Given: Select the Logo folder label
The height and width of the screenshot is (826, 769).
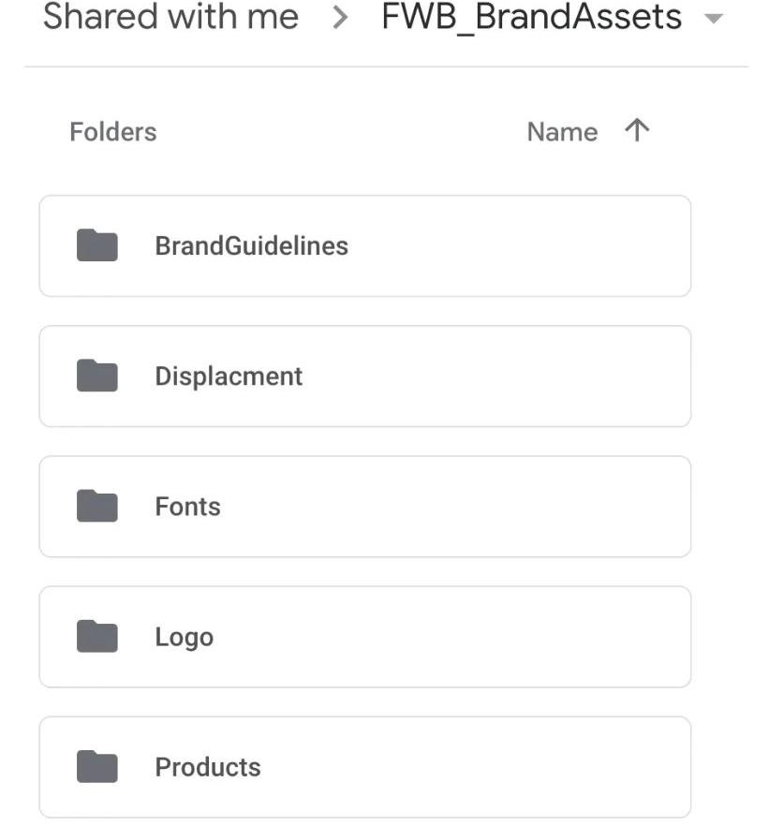Looking at the screenshot, I should pyautogui.click(x=184, y=636).
